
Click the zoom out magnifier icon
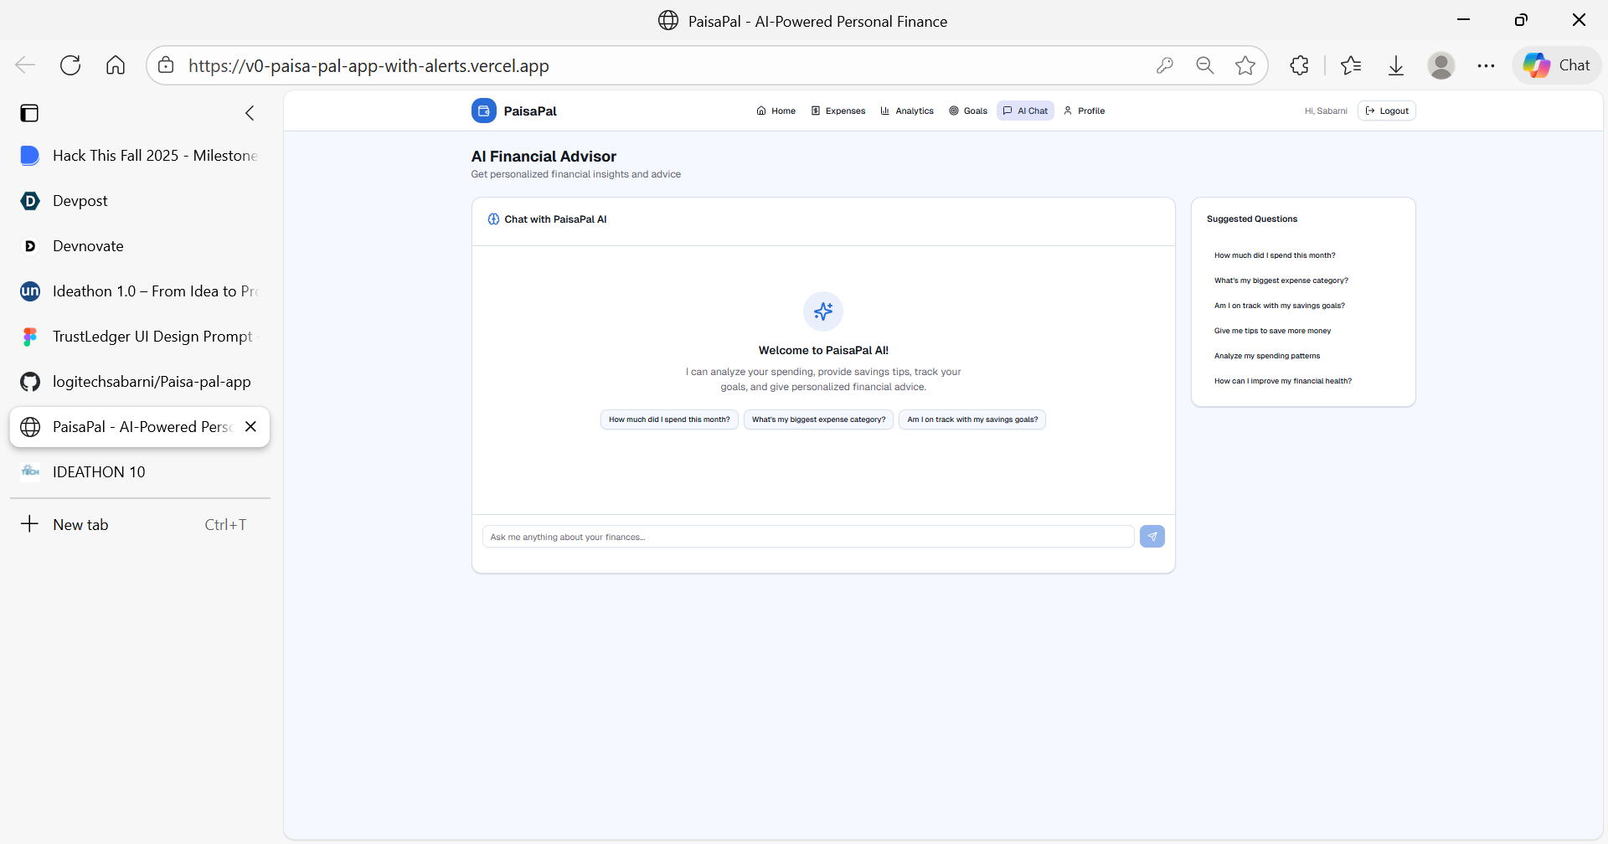[1205, 65]
